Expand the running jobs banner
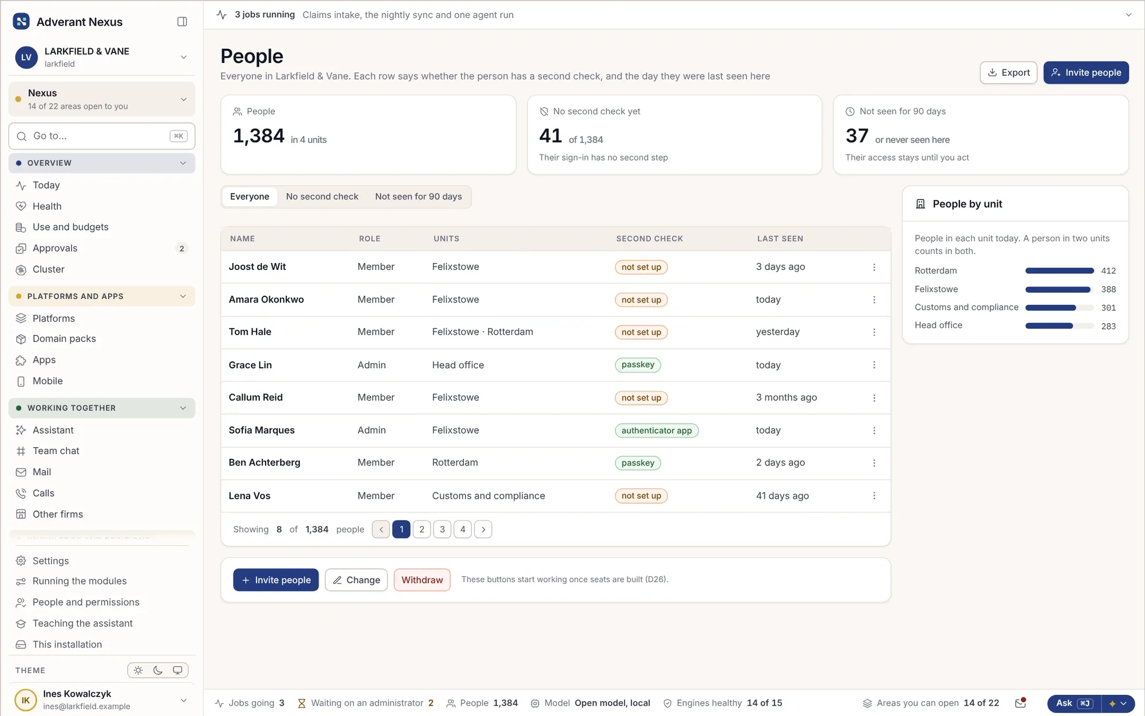Viewport: 1145px width, 716px height. pos(1128,15)
